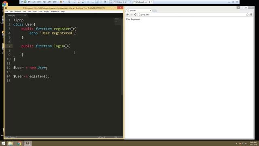This screenshot has height=146, width=259.
Task: Open the VMware Tabs menu
Action: pos(49,2)
